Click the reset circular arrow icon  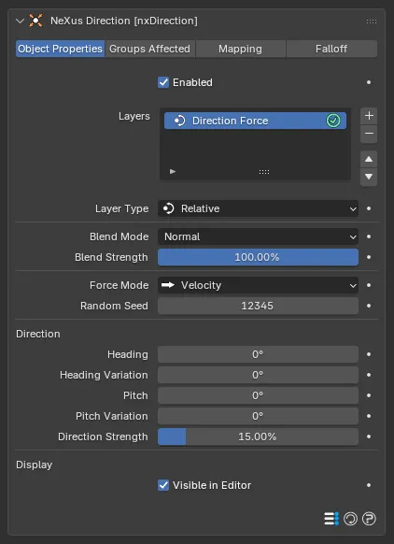click(350, 519)
